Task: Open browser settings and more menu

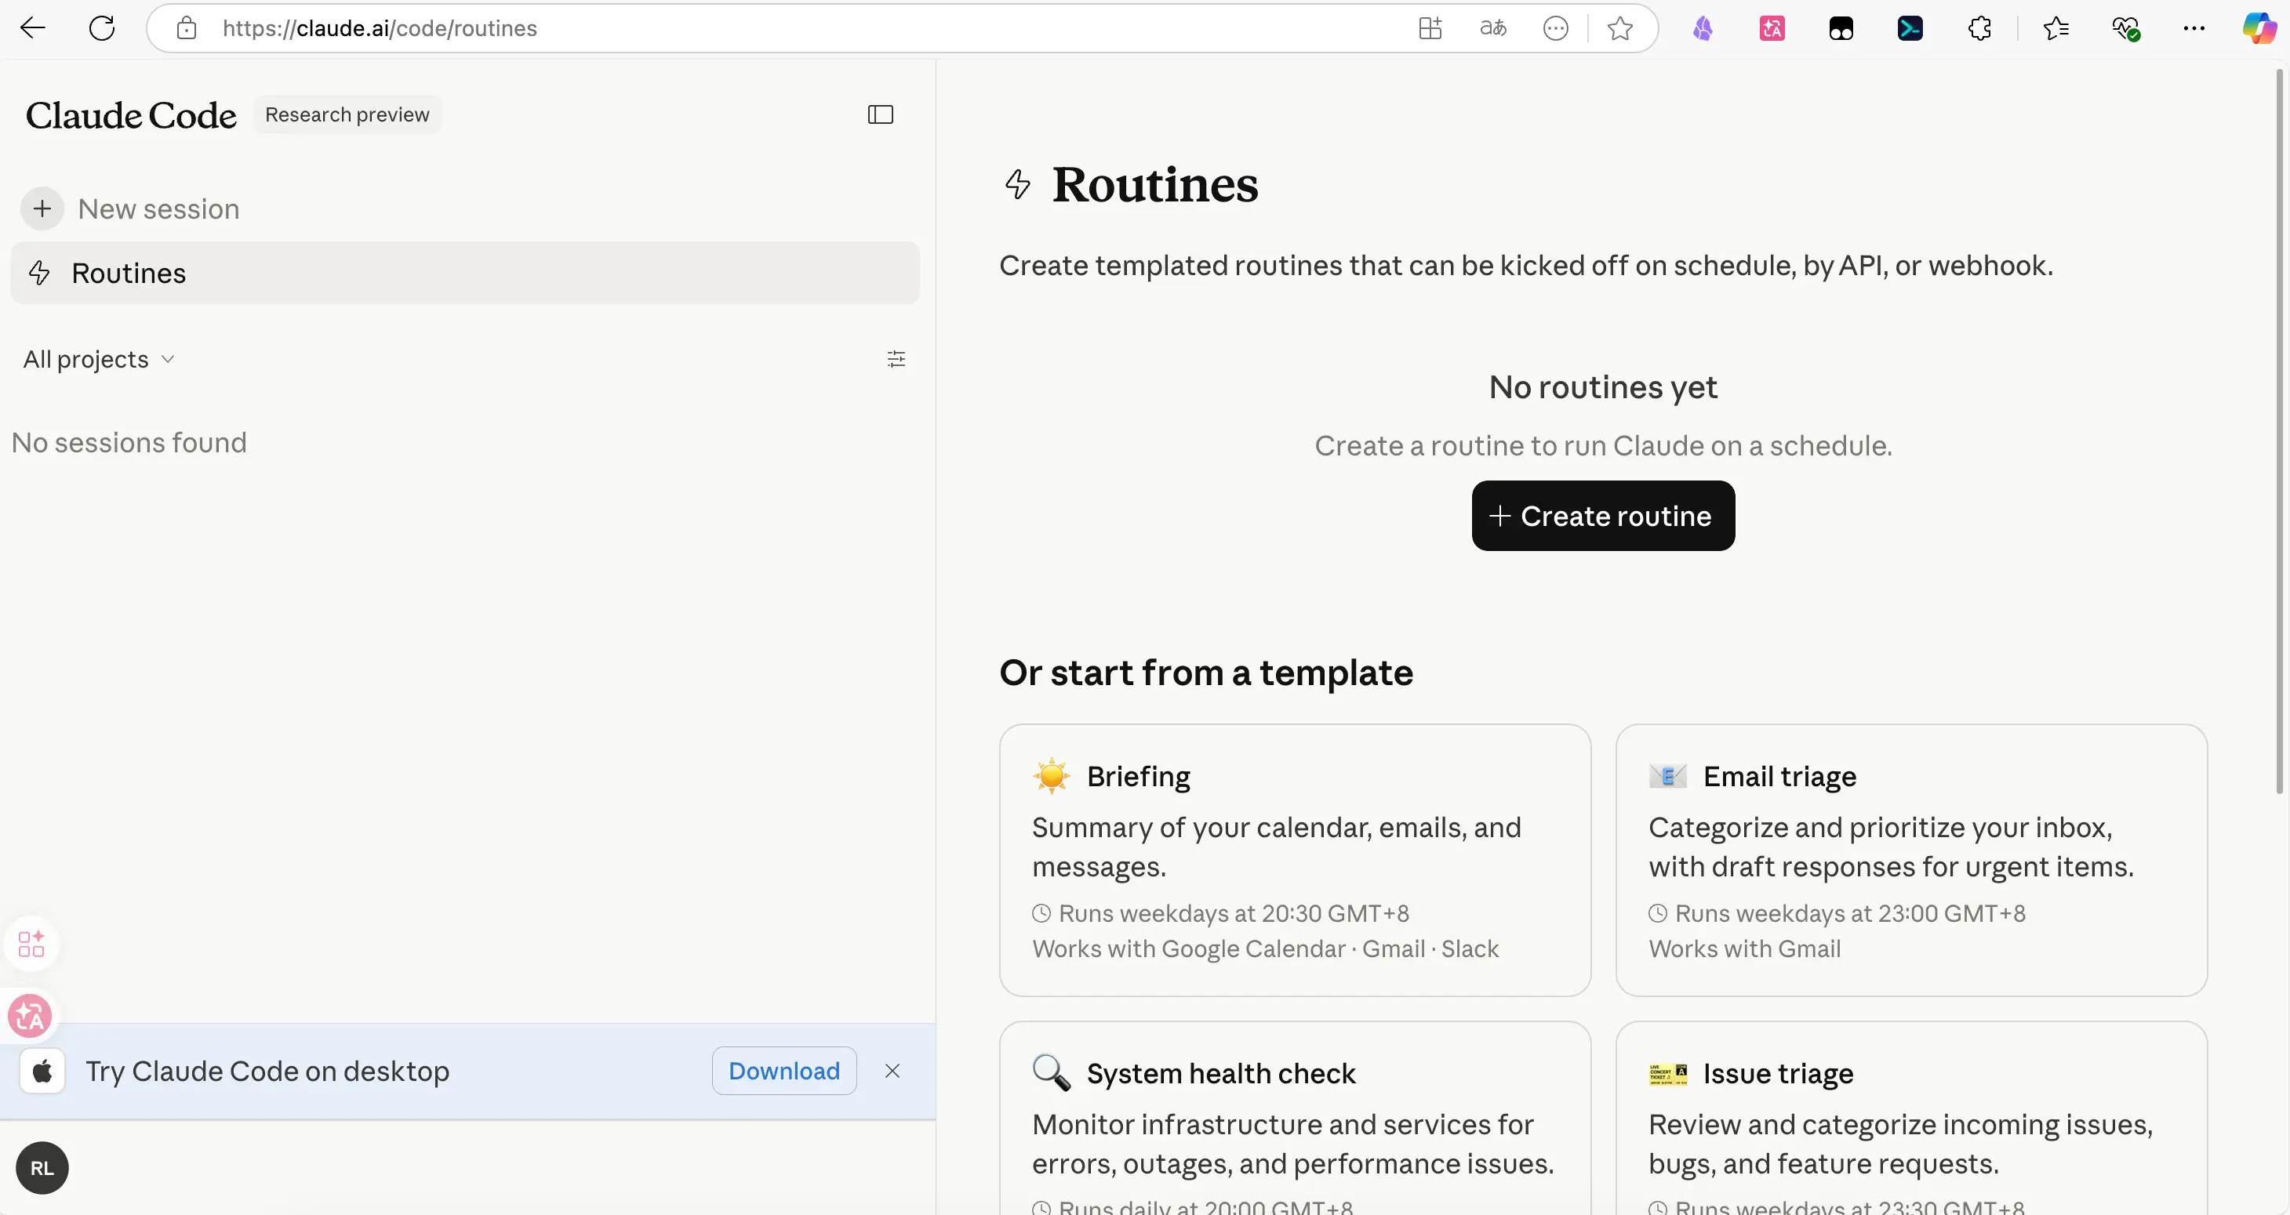Action: coord(2194,28)
